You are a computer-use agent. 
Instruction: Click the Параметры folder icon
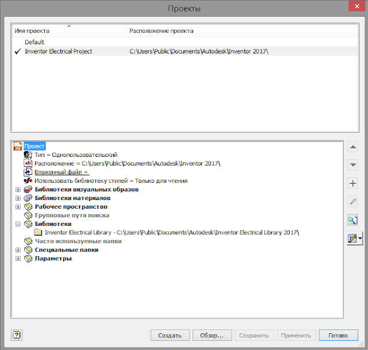point(28,258)
